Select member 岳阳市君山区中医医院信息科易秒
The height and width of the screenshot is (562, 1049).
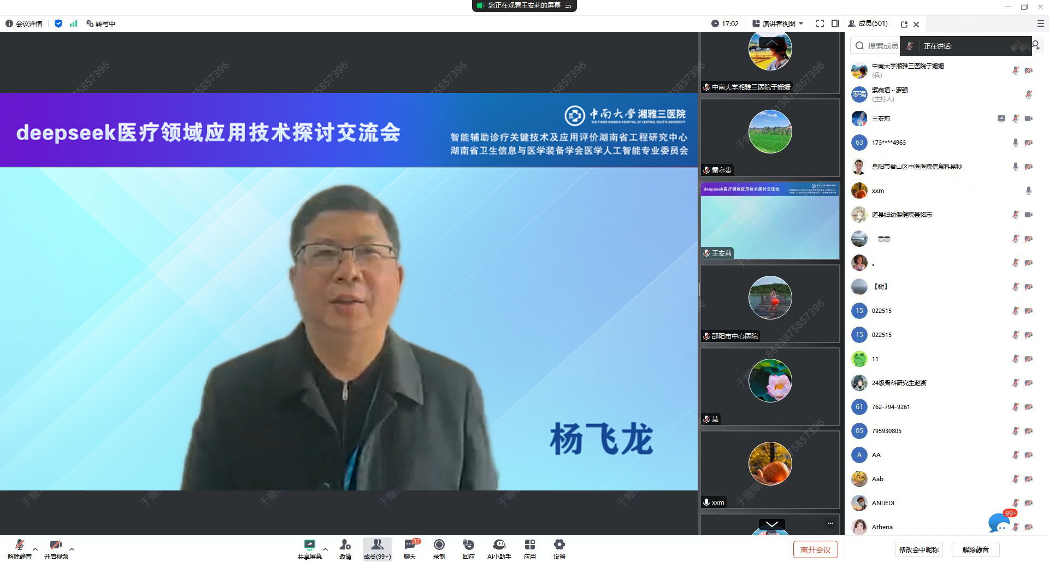pos(946,167)
